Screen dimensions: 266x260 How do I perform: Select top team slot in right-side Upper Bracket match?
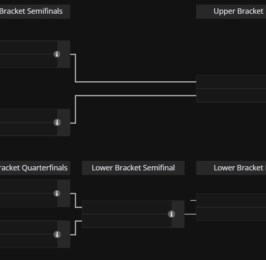(231, 82)
